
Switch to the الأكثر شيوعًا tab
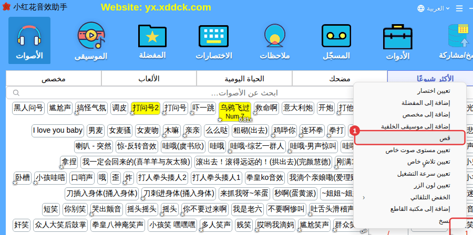click(430, 79)
